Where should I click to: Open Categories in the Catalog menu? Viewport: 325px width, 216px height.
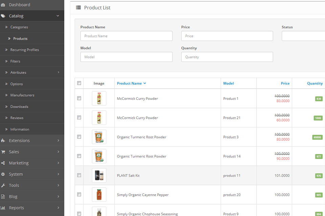click(19, 27)
